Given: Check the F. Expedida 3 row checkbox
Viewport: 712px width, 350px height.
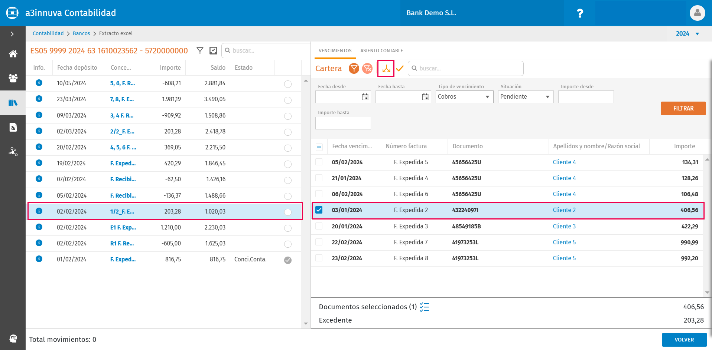Looking at the screenshot, I should 319,226.
